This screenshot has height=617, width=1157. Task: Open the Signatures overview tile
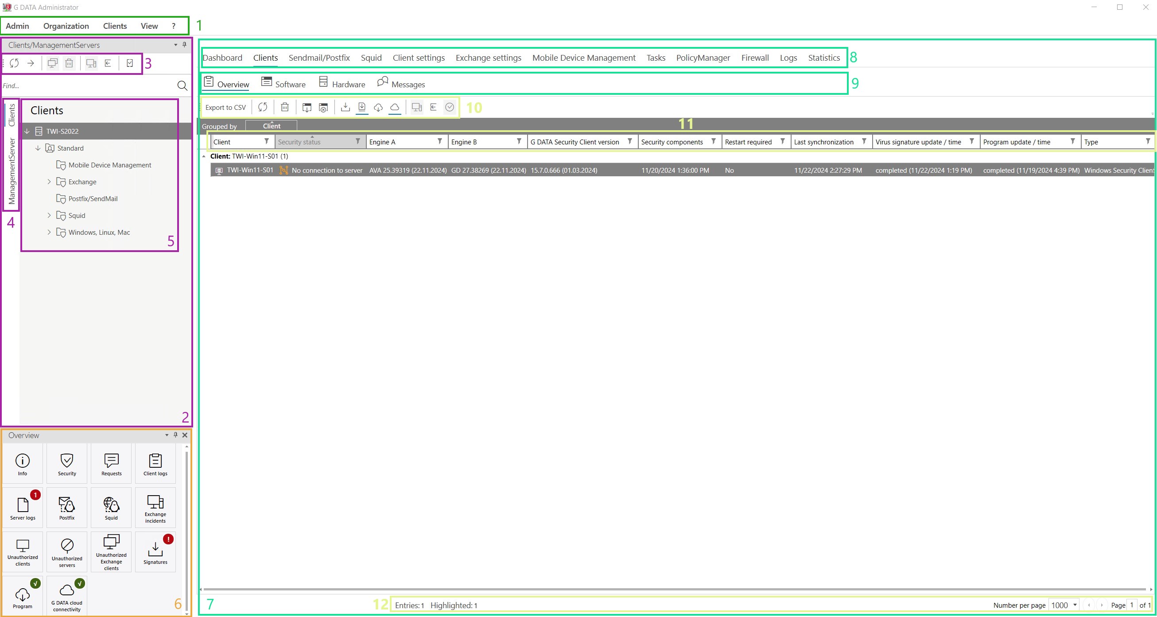point(155,551)
